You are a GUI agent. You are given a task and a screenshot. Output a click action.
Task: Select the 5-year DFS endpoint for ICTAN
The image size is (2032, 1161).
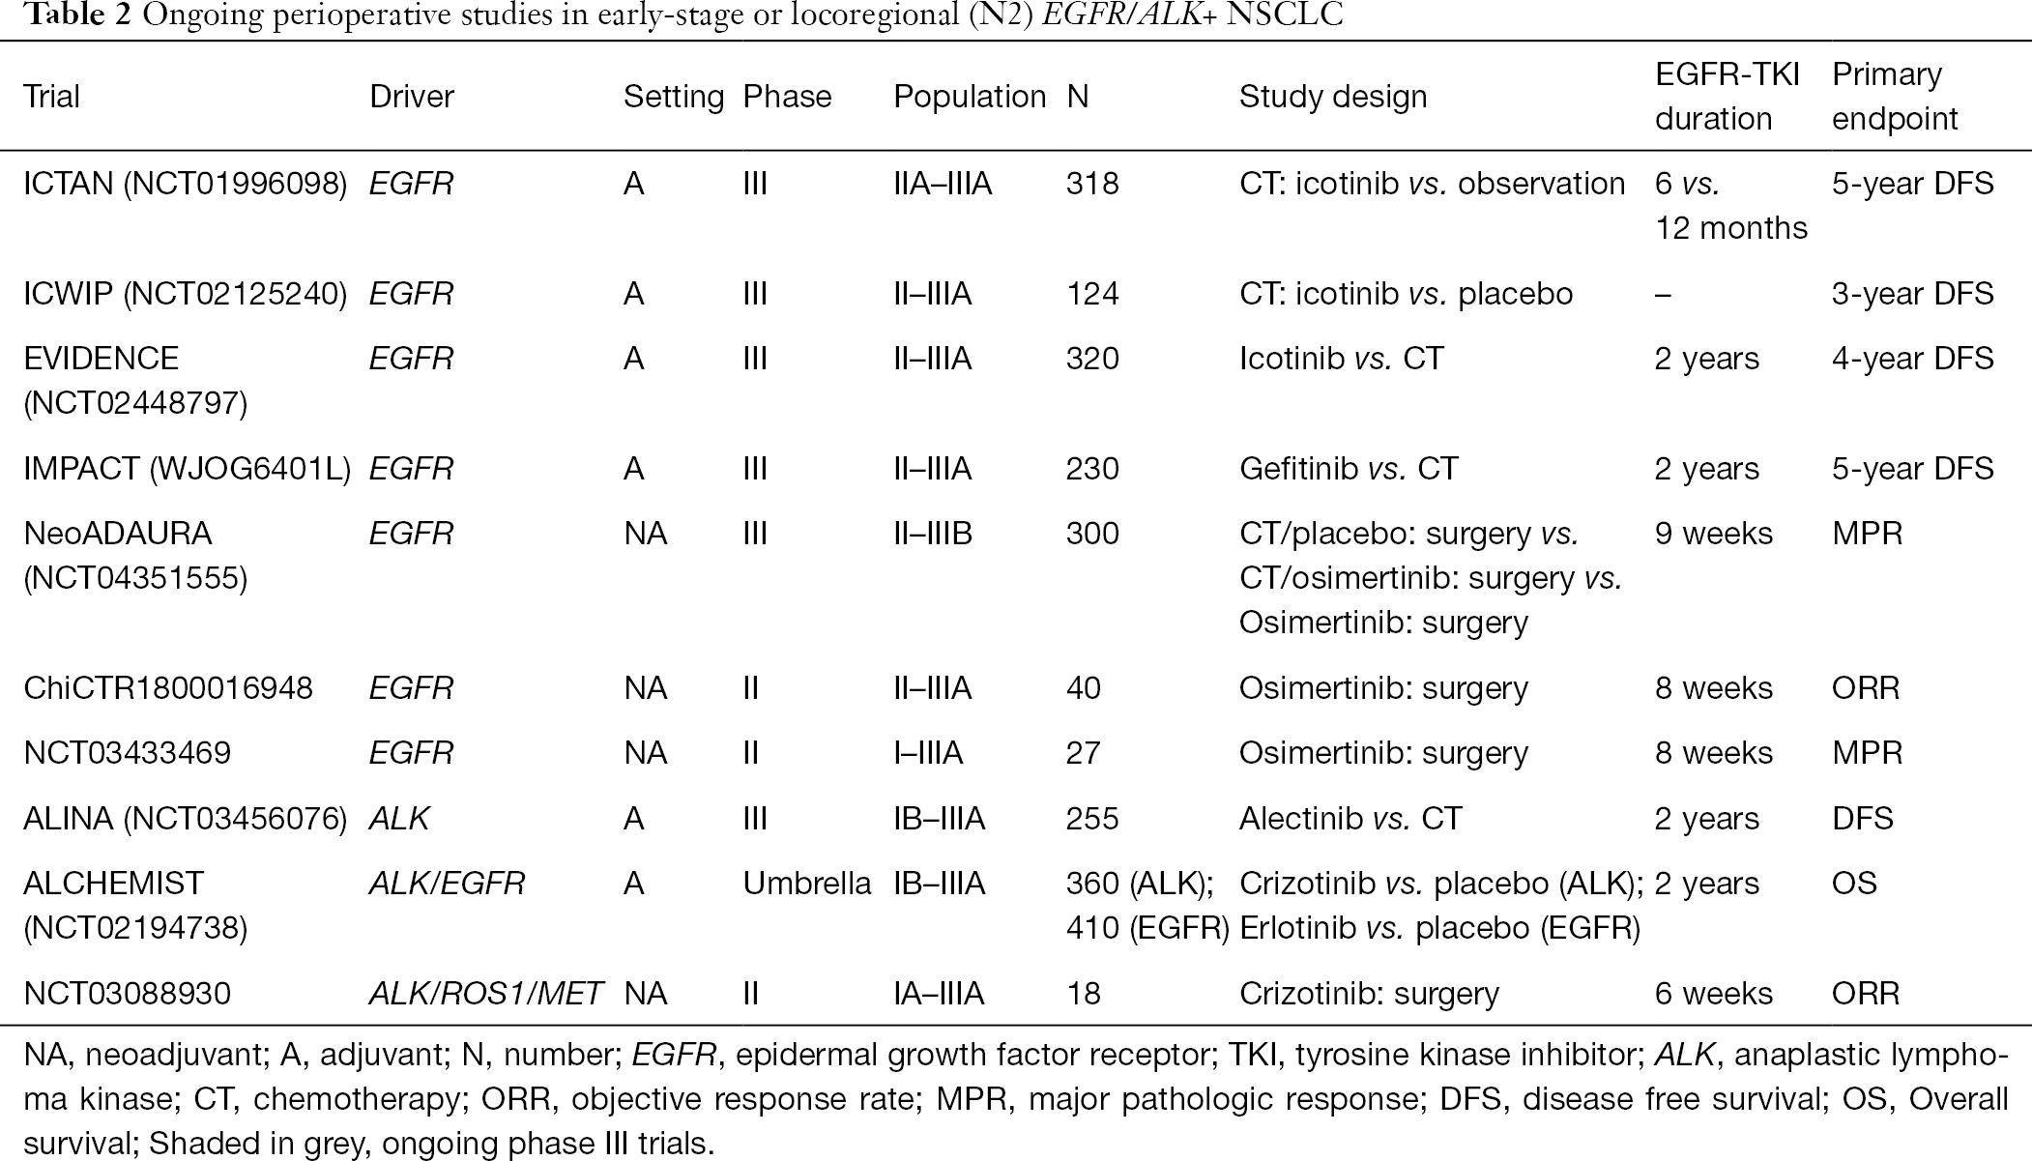(1913, 184)
